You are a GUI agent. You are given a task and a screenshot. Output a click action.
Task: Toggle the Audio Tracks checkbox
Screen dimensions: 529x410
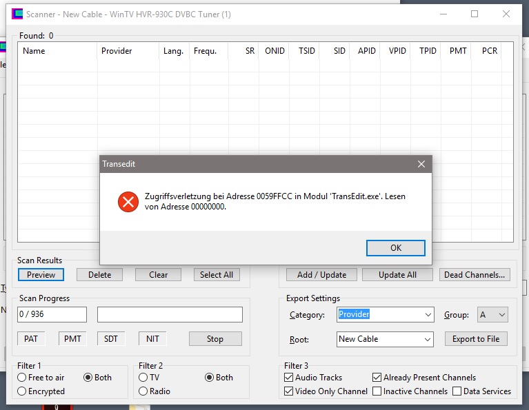pyautogui.click(x=289, y=378)
